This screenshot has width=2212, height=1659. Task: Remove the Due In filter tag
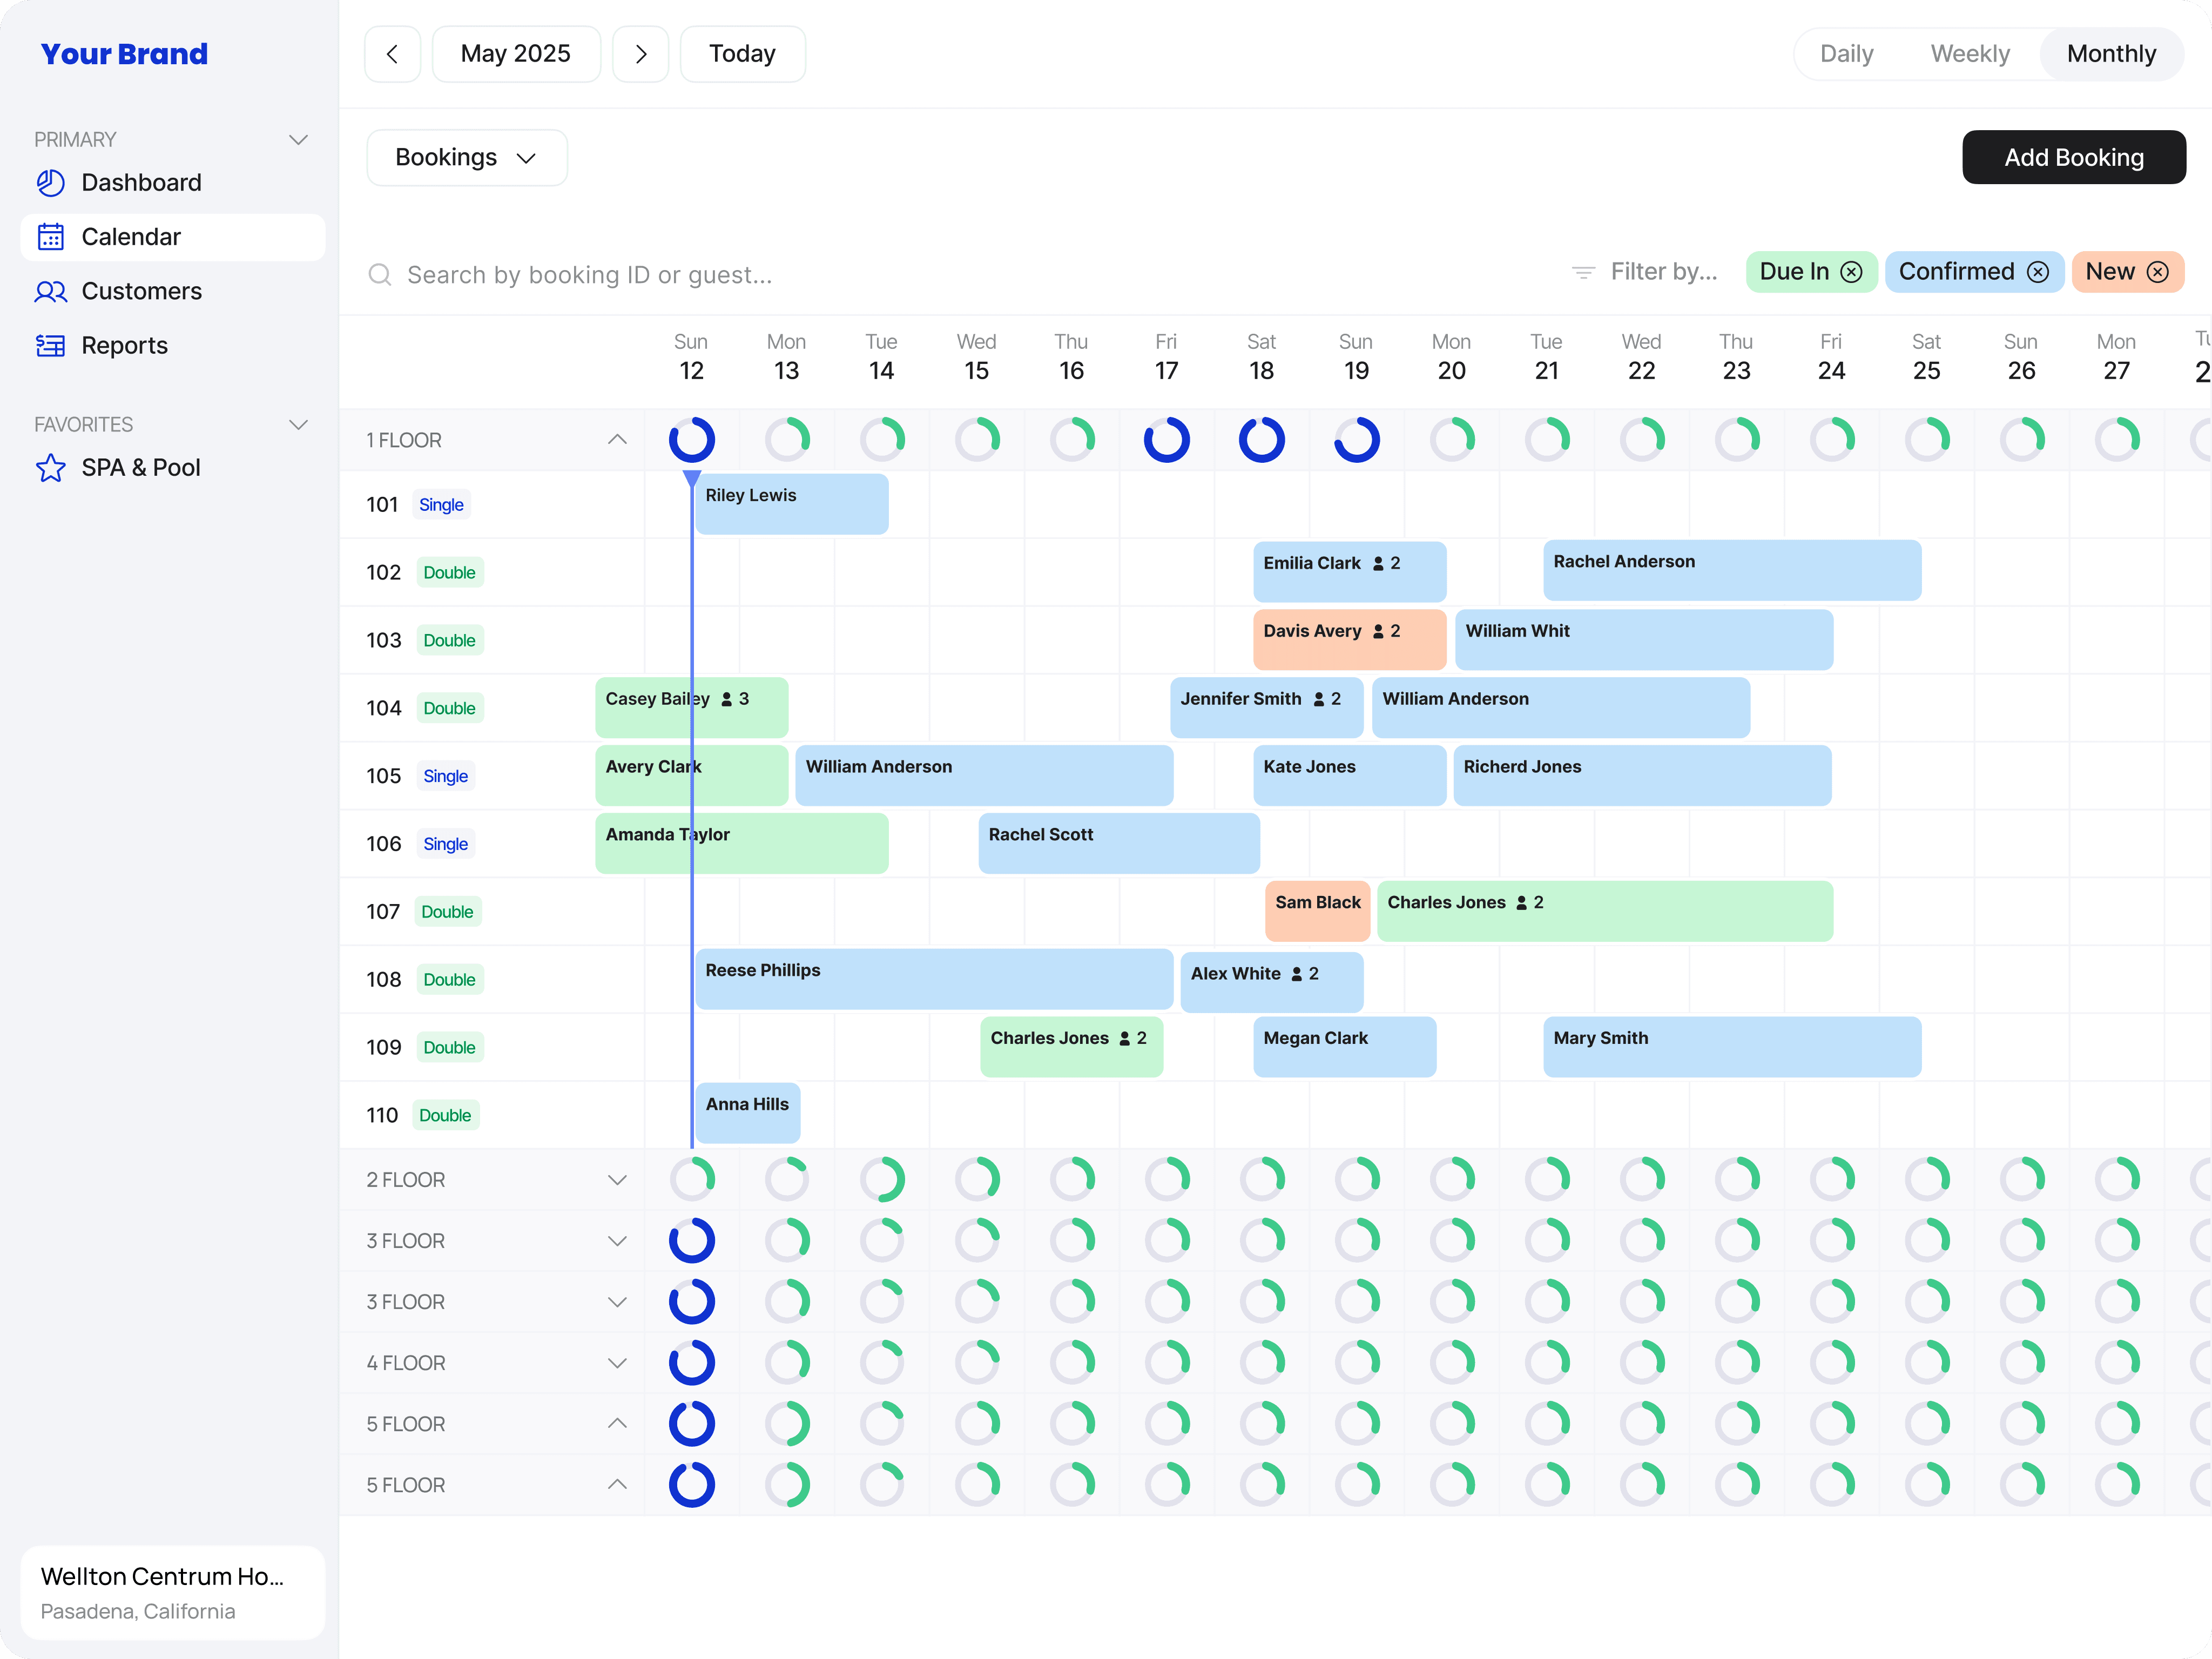tap(1852, 272)
